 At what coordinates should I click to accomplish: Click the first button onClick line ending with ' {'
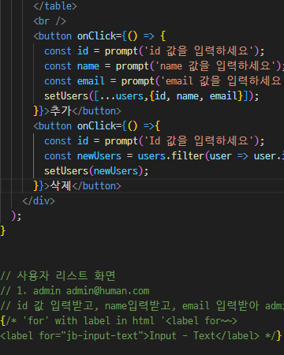coord(99,36)
